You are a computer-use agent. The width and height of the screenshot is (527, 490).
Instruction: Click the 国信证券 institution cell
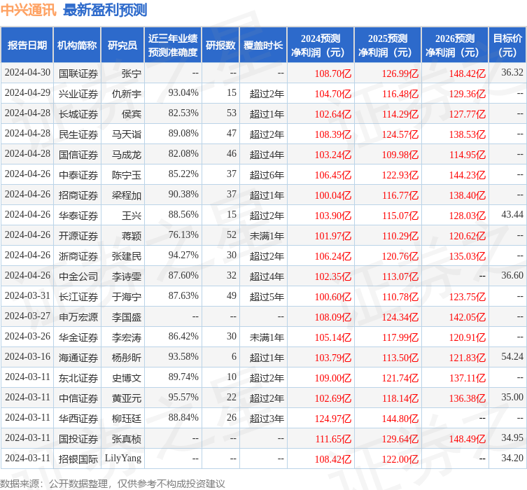pos(78,155)
